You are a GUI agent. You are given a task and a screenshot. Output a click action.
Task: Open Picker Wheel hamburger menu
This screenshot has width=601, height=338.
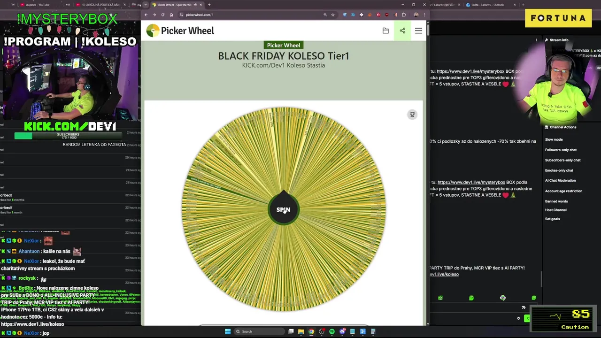(x=418, y=31)
